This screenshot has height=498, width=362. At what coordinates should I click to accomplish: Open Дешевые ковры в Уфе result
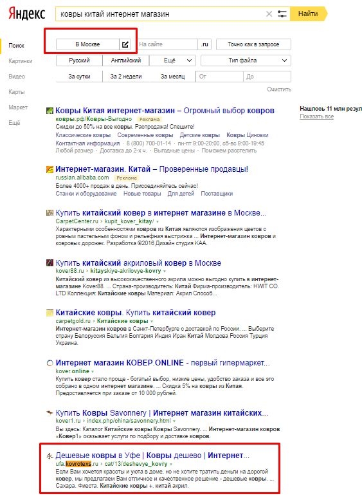click(x=152, y=456)
